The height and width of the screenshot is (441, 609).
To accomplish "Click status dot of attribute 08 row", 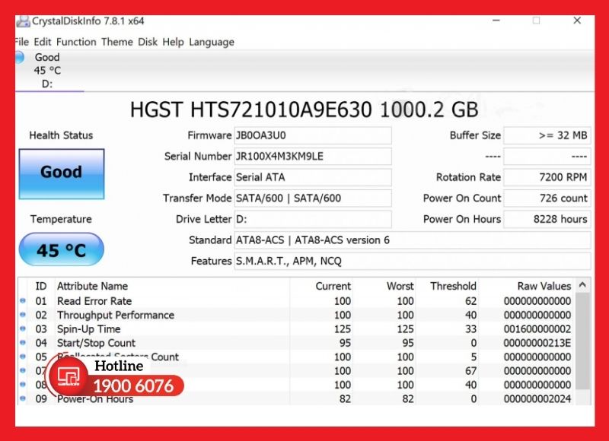I will coord(23,385).
